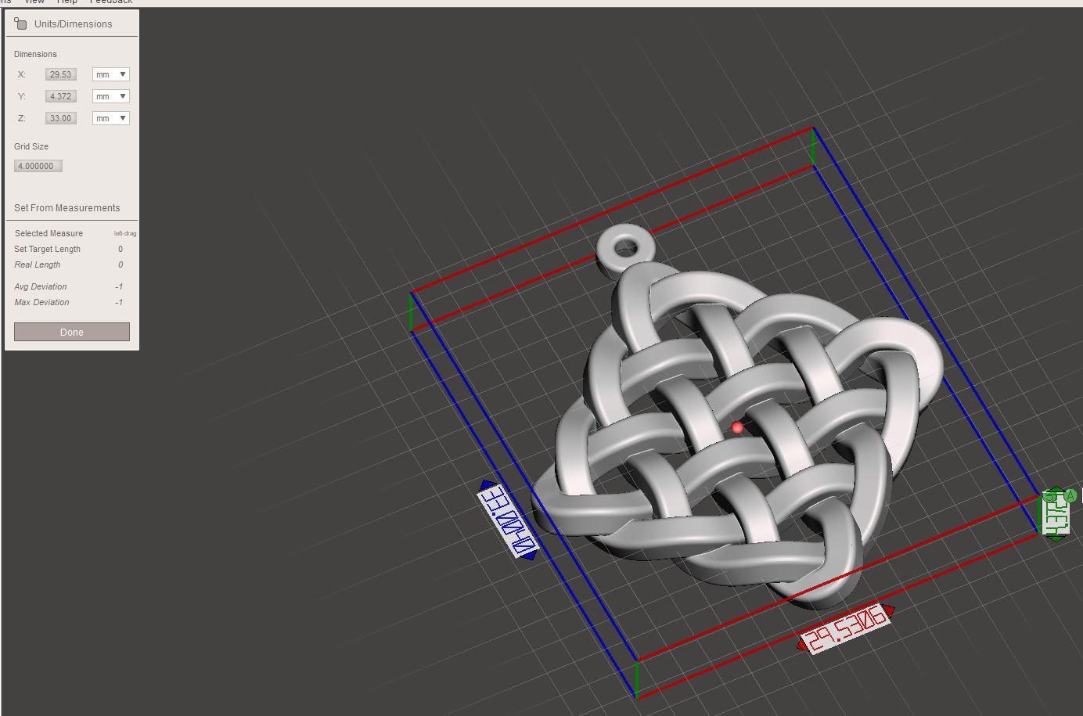The height and width of the screenshot is (716, 1083).
Task: Click the Dimensions section label
Action: point(35,54)
